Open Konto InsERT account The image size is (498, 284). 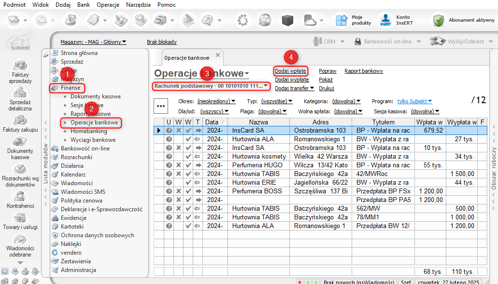pyautogui.click(x=396, y=20)
